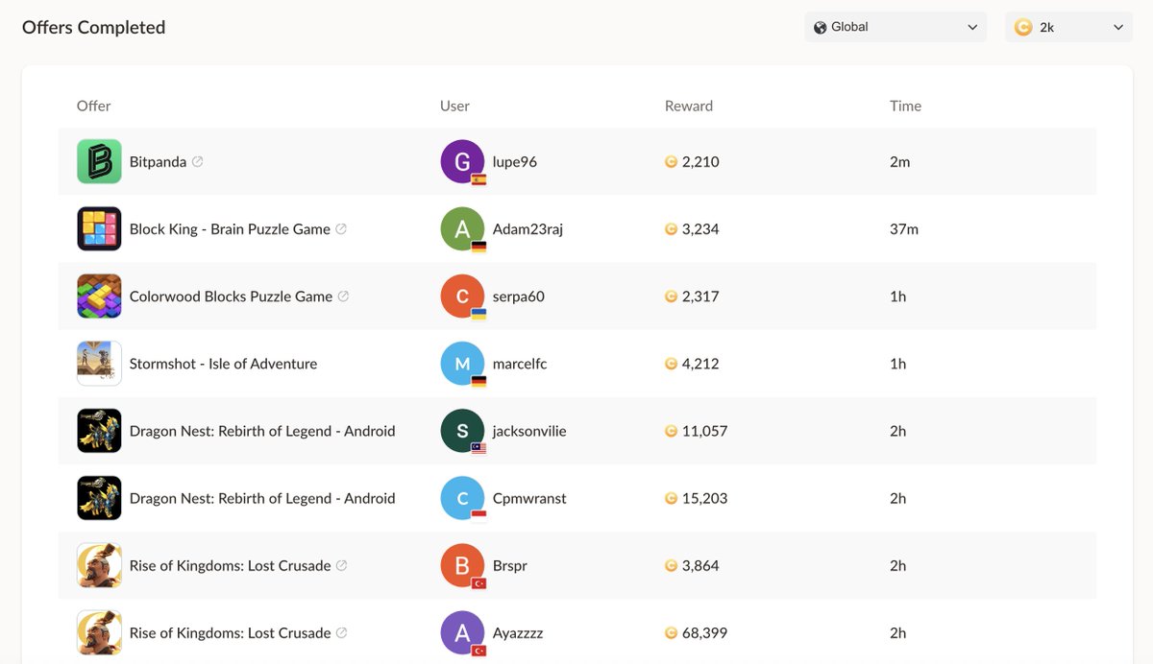
Task: Select username marcelfc
Action: click(520, 363)
